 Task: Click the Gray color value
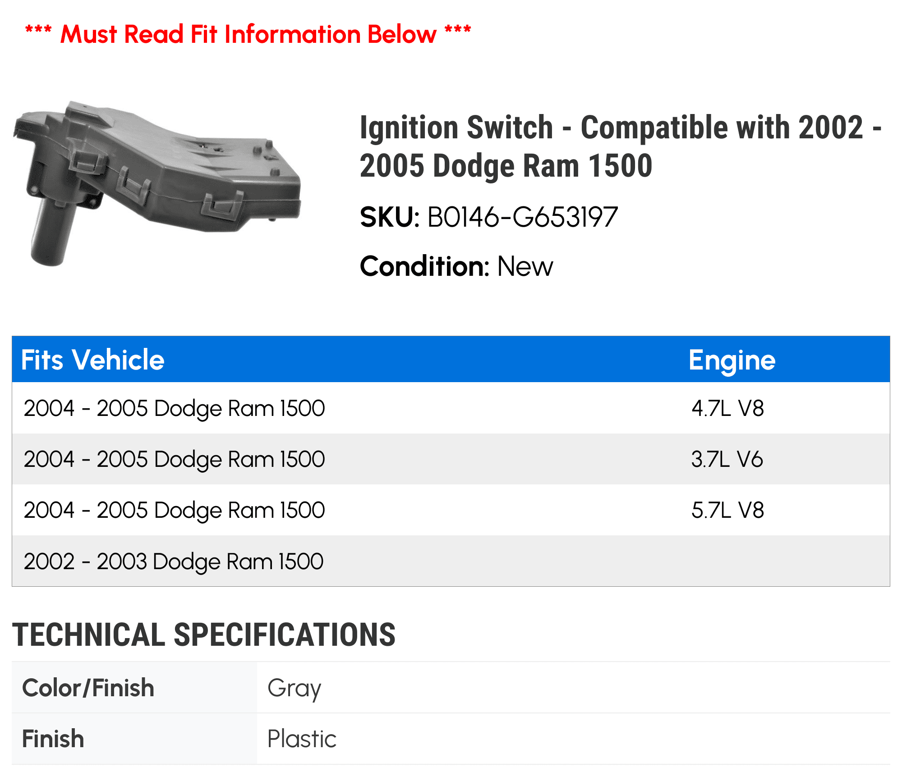point(294,688)
